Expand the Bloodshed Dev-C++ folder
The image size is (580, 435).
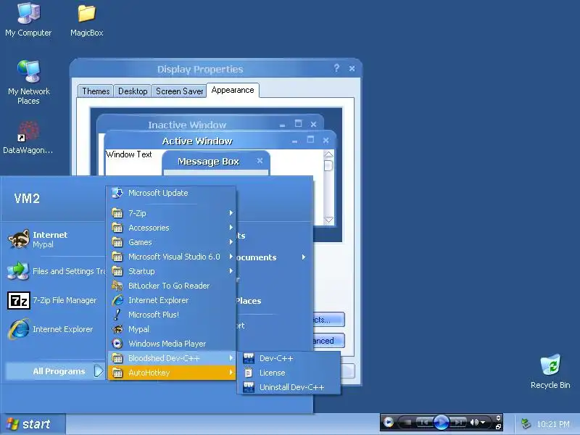[x=172, y=358]
